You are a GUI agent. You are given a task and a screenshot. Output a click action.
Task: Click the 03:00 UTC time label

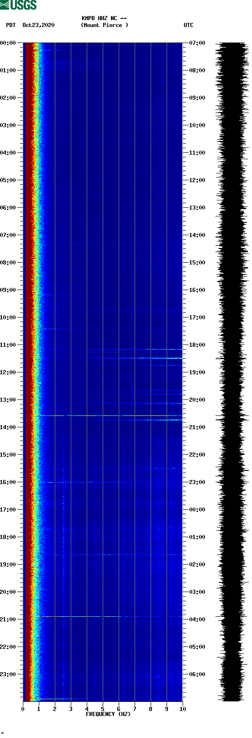coord(197,592)
